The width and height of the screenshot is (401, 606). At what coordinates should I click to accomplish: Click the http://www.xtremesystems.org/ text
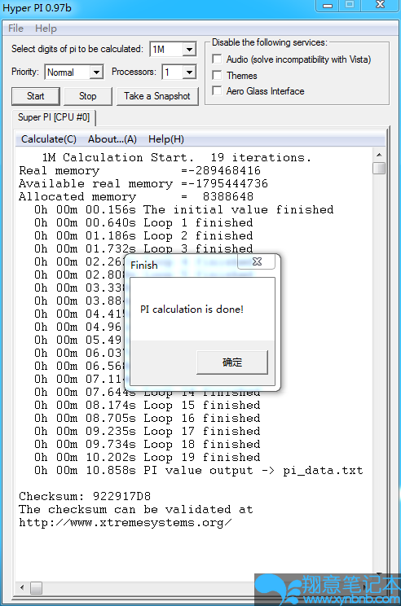coord(126,523)
